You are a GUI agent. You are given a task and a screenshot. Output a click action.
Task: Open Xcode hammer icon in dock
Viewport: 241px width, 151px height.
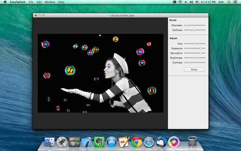pos(87,142)
